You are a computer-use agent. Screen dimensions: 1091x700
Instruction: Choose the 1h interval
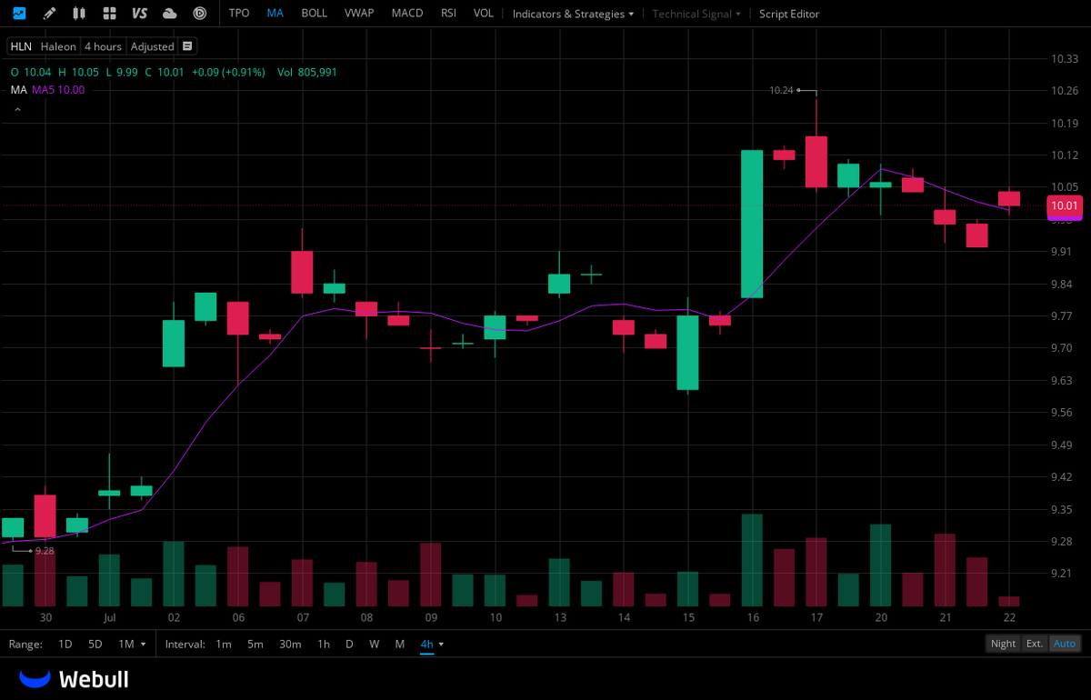(x=324, y=644)
